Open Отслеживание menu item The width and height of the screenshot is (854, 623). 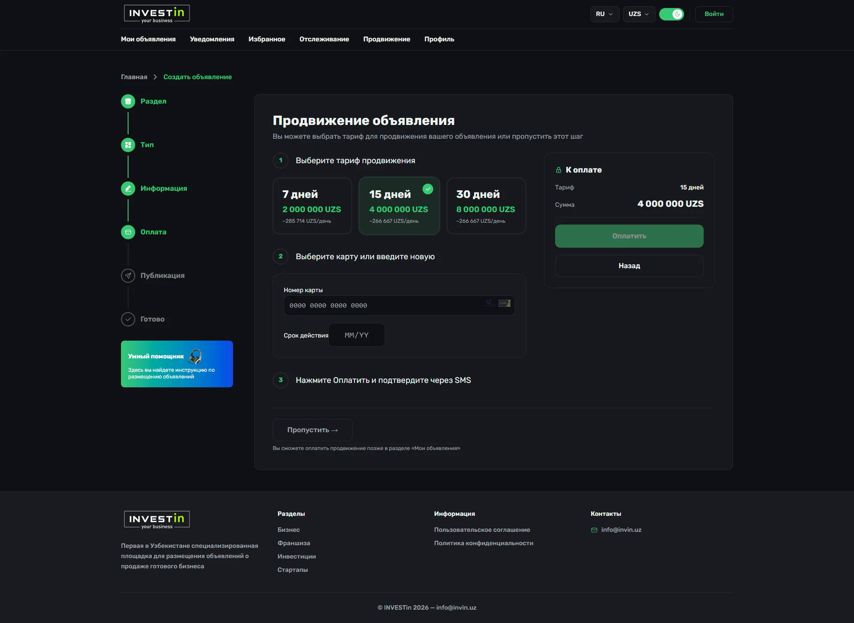pos(324,39)
